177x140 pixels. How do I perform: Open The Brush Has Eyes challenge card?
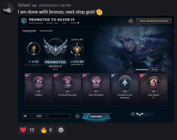coord(67,89)
